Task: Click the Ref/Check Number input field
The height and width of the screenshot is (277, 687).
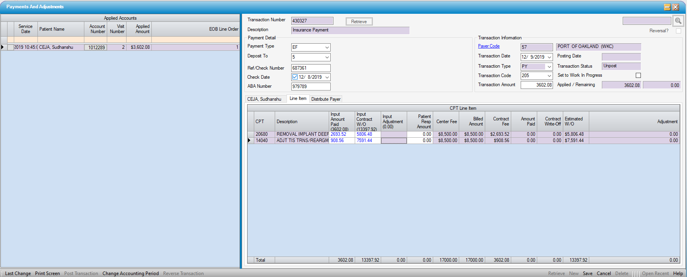Action: tap(311, 68)
